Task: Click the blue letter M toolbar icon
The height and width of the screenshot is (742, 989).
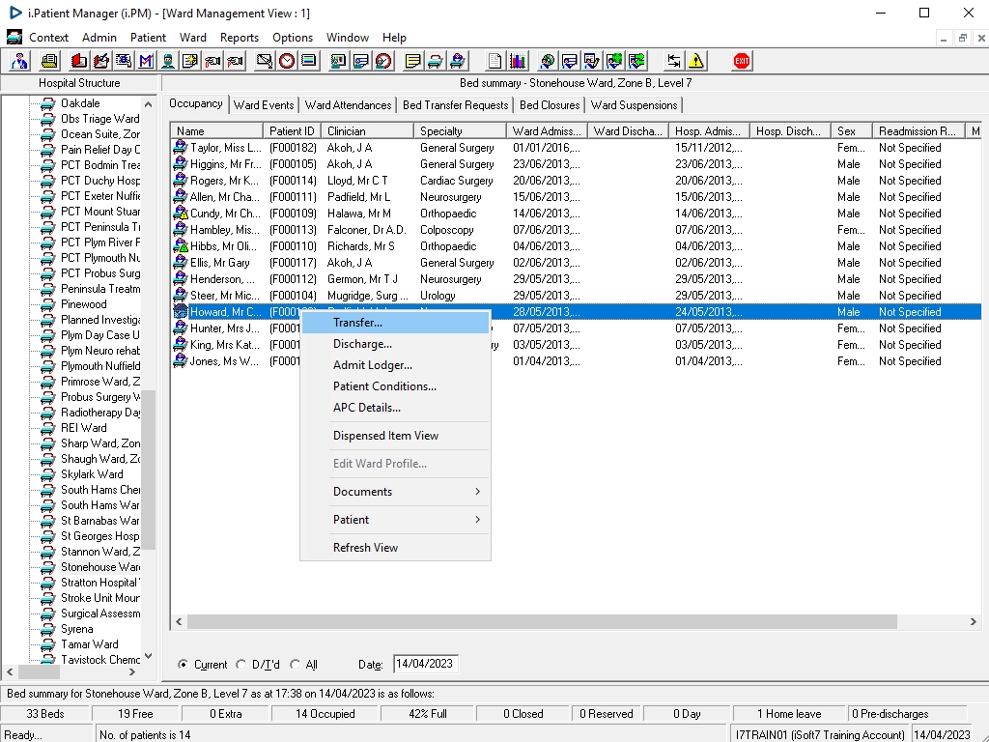Action: click(147, 61)
